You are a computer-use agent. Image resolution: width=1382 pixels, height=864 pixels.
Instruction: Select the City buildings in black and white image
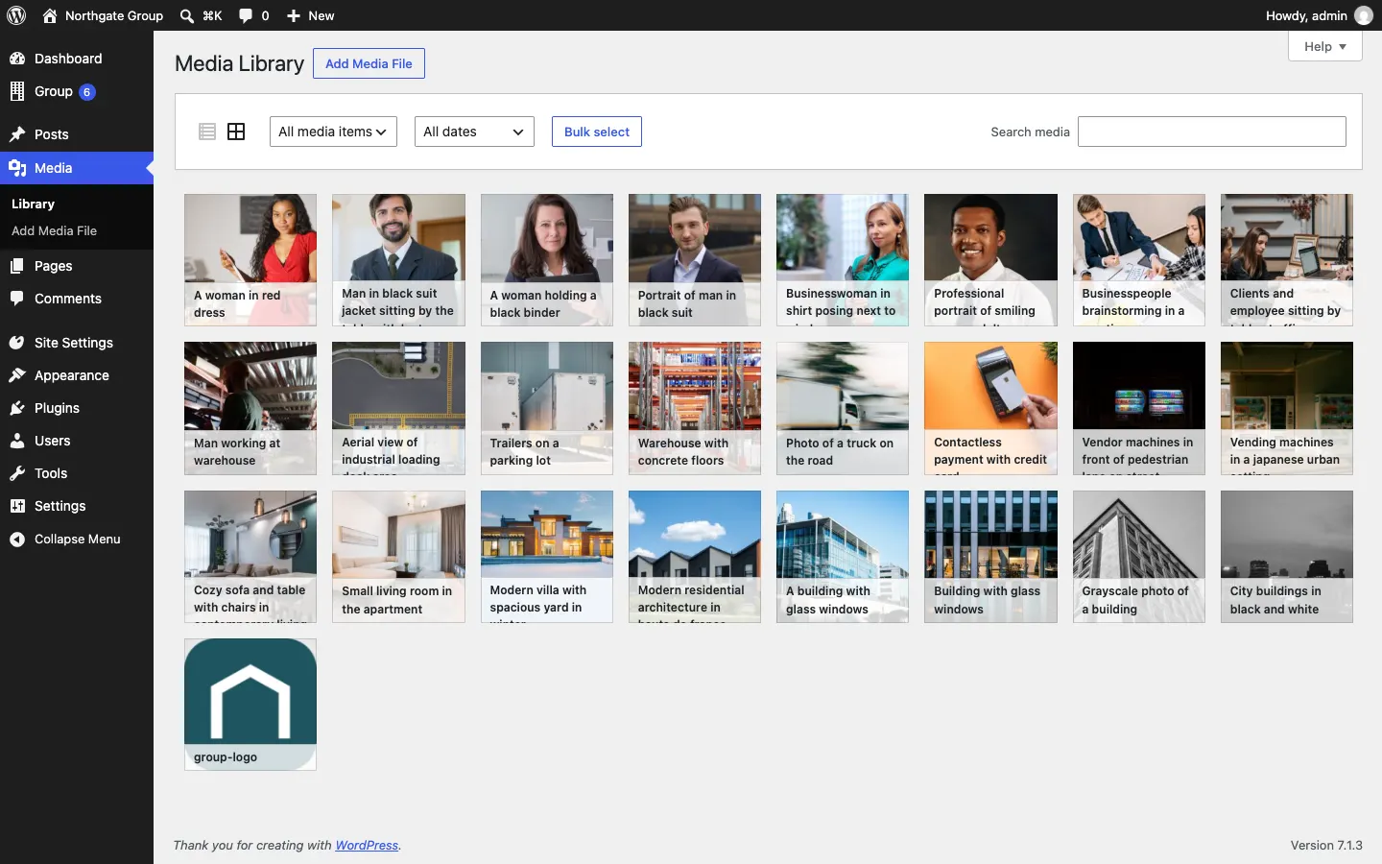[x=1287, y=557]
